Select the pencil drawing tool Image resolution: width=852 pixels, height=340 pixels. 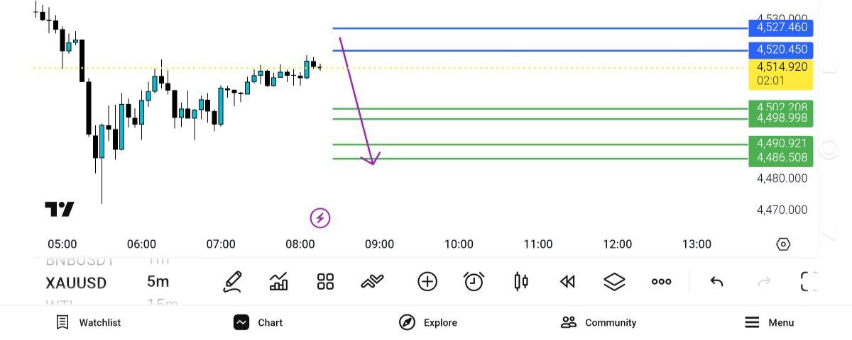pos(232,282)
